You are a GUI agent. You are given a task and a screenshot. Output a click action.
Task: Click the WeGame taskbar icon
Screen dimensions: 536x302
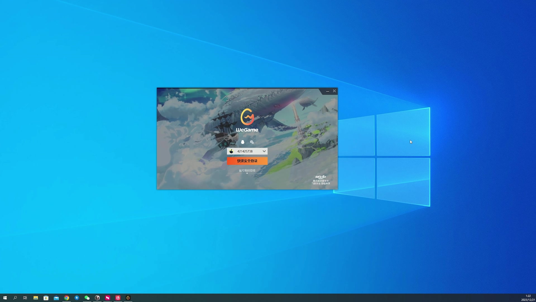pos(128,298)
